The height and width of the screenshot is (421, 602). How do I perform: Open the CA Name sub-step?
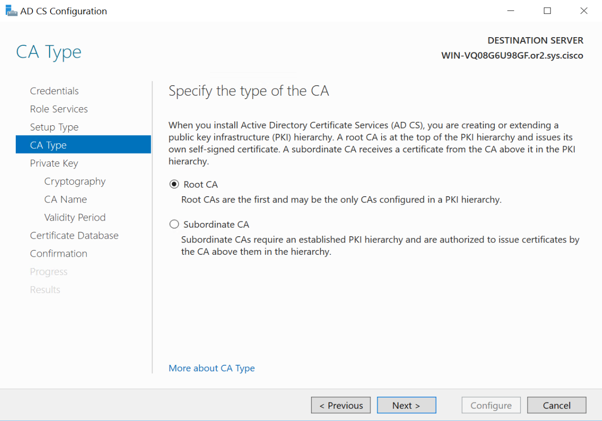pos(65,200)
